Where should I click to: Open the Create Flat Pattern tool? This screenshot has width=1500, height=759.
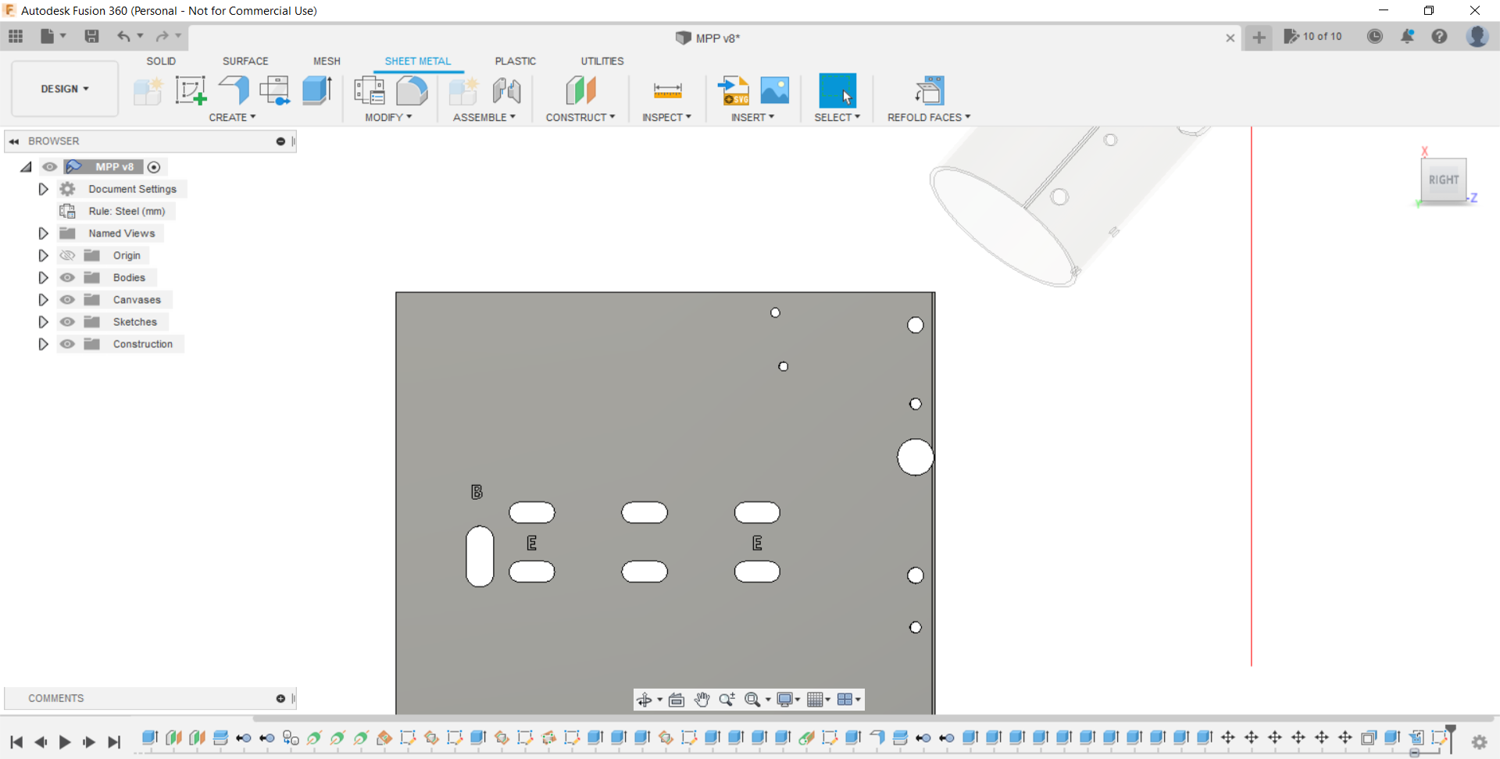point(275,91)
